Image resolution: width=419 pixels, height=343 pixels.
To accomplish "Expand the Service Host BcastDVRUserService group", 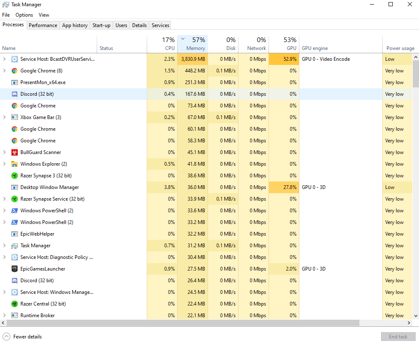I will coord(4,59).
